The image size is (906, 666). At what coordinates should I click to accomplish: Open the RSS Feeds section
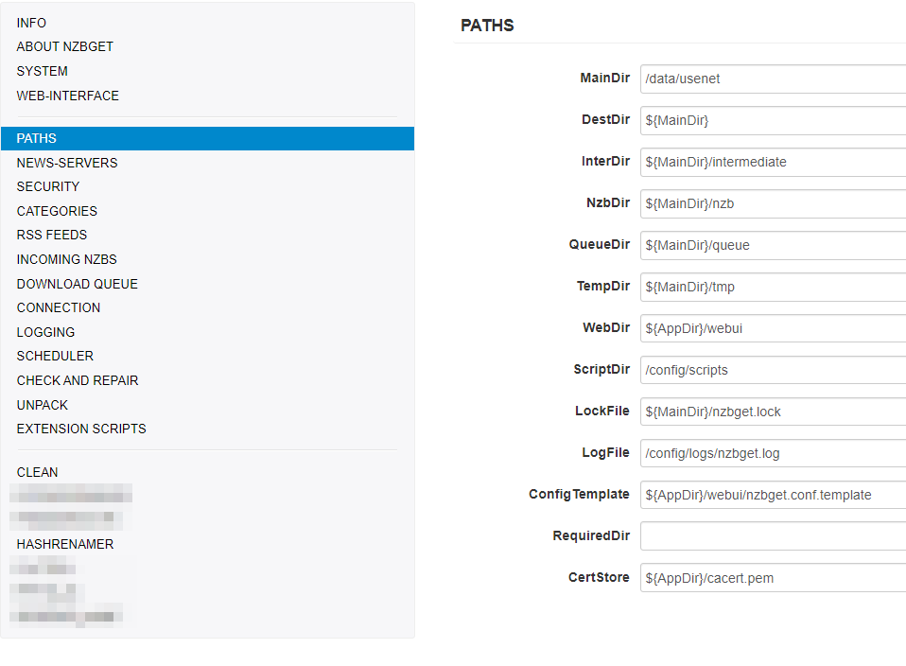tap(52, 235)
